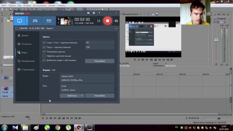Screen dimensions: 233x131
Task: Click the webcam preview thumbnail in Bandicam
Action: click(65, 21)
